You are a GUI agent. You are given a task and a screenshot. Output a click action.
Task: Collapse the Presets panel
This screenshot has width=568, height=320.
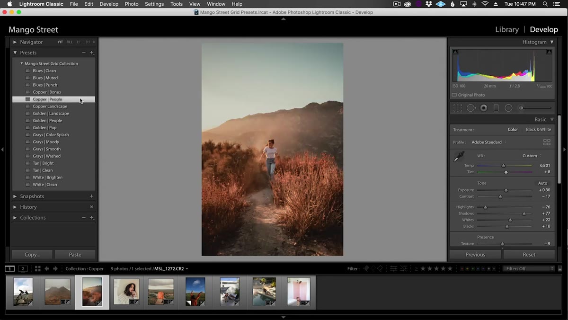[x=15, y=53]
